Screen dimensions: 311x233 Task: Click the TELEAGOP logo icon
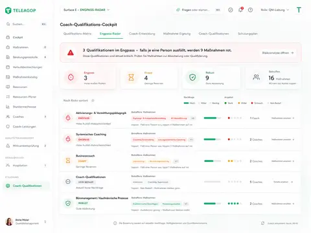point(8,10)
